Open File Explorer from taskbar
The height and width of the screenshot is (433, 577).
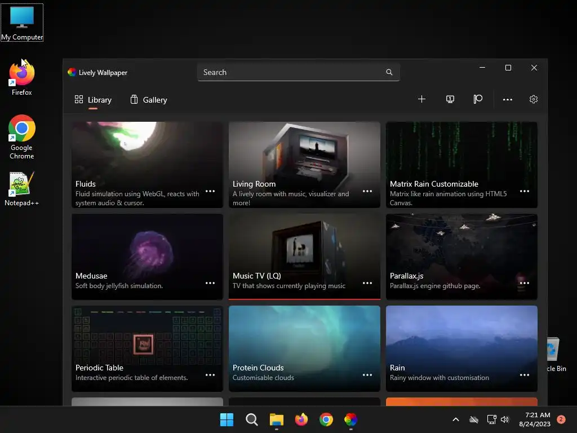point(276,419)
